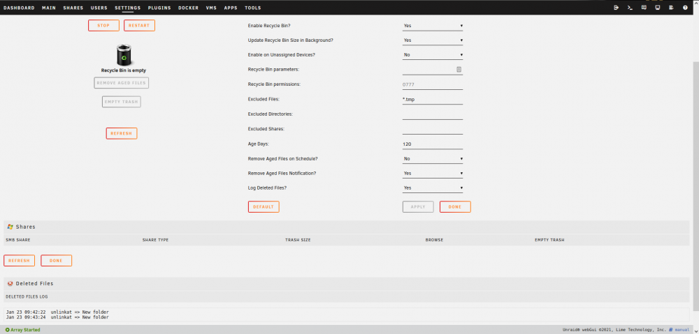Viewport: 699px width, 334px height.
Task: Click the help question mark icon
Action: click(x=685, y=8)
